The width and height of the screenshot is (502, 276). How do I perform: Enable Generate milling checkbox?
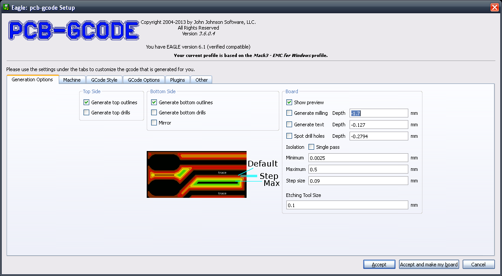pos(289,113)
